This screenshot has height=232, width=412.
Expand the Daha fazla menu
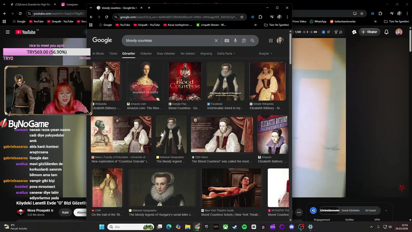click(x=226, y=53)
